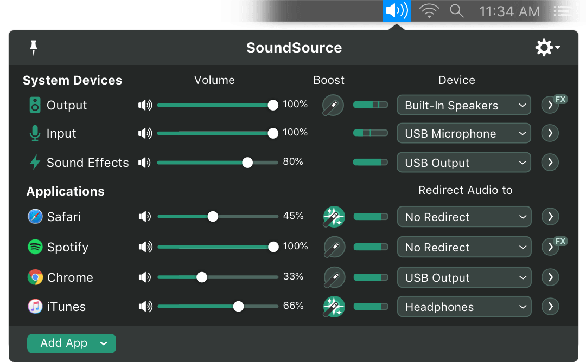Open Input device USB Microphone dropdown

coord(464,133)
